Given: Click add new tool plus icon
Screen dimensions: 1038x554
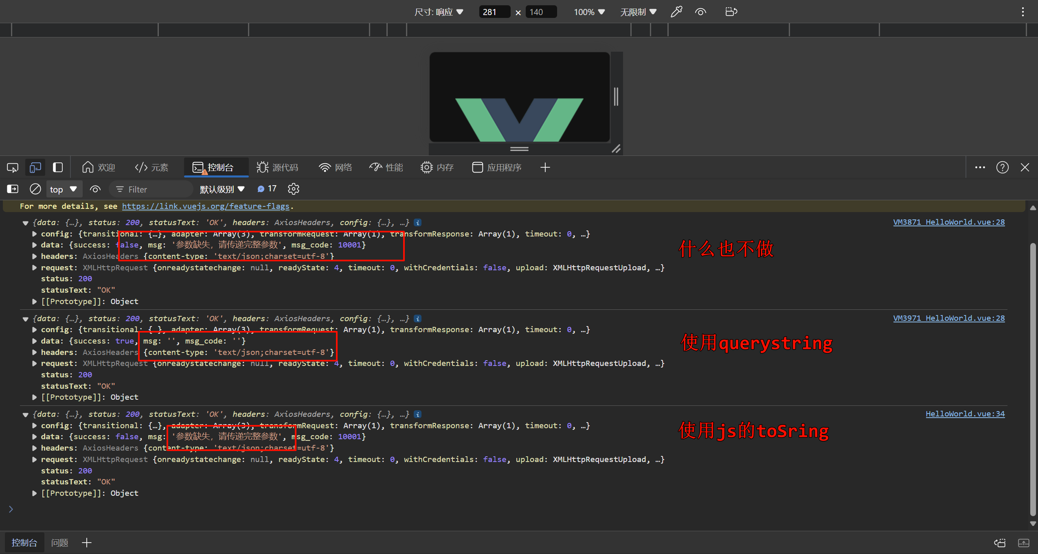Looking at the screenshot, I should click(x=545, y=167).
